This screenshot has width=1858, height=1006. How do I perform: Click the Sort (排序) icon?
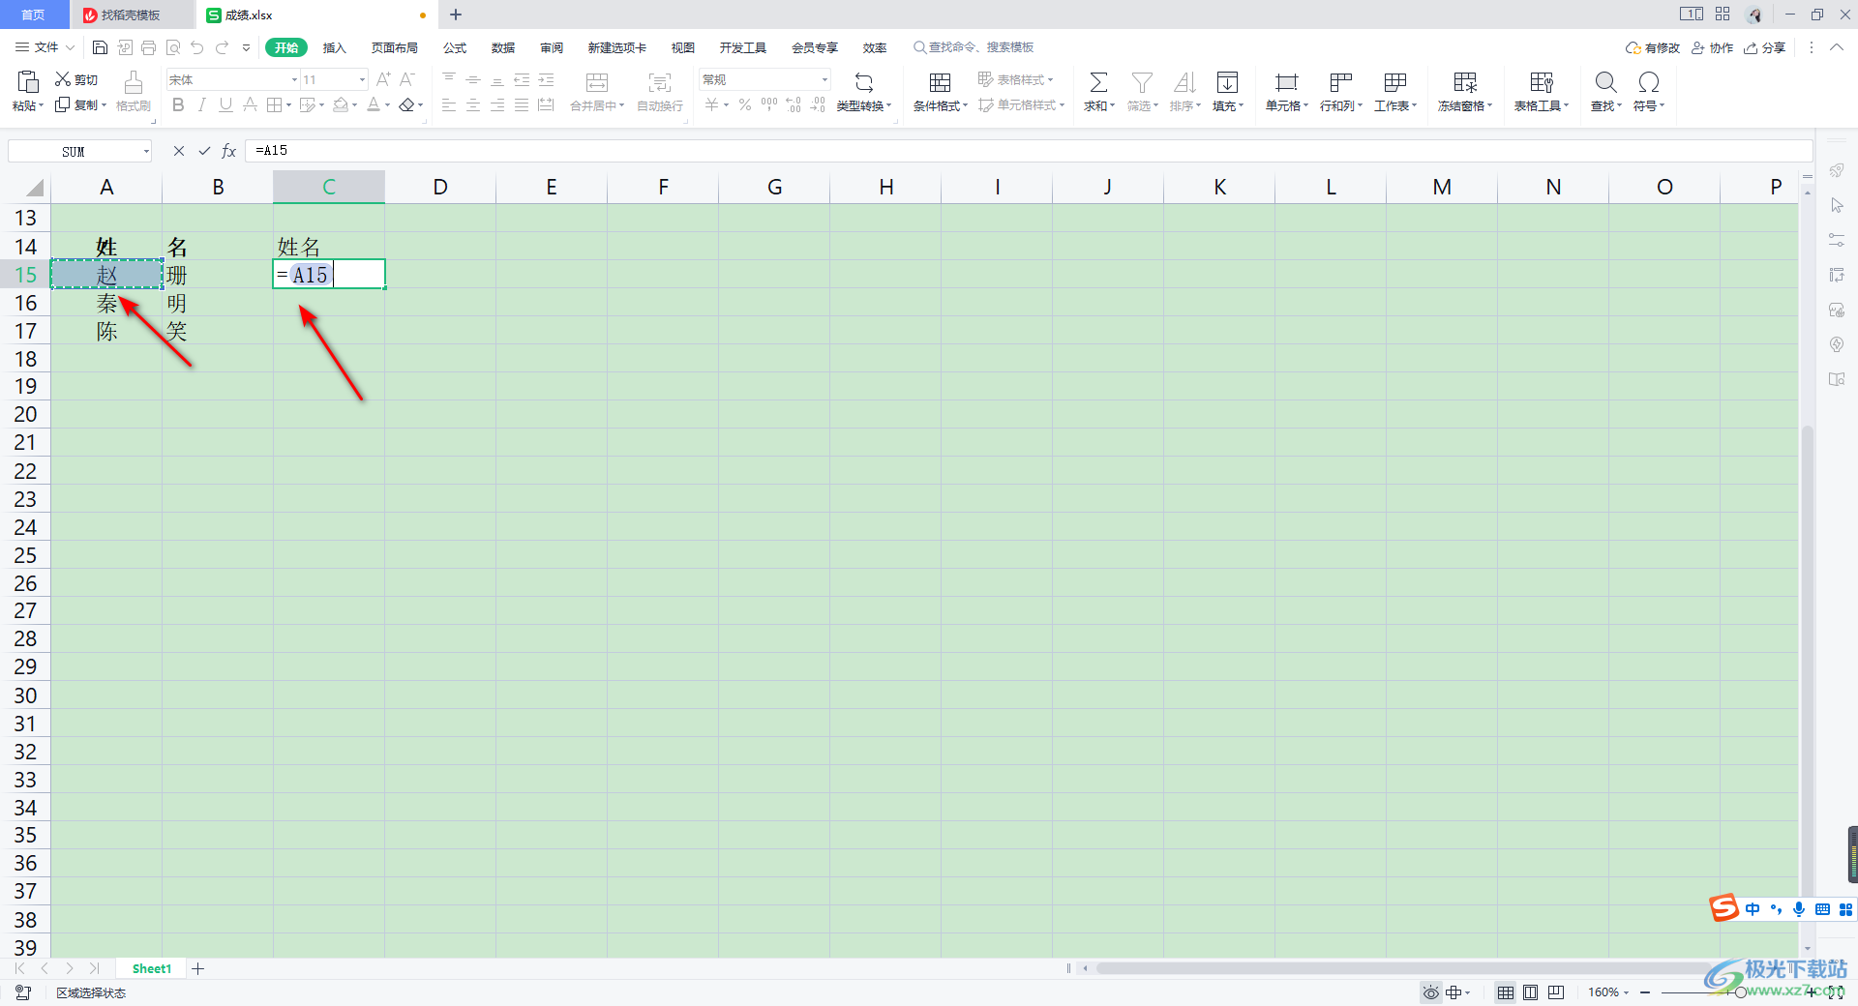(1184, 82)
